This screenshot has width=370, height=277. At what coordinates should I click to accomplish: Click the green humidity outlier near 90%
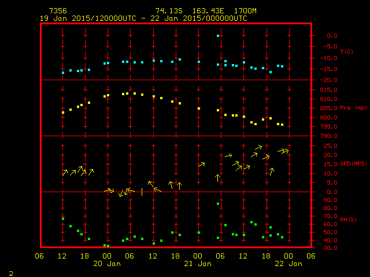(x=218, y=204)
